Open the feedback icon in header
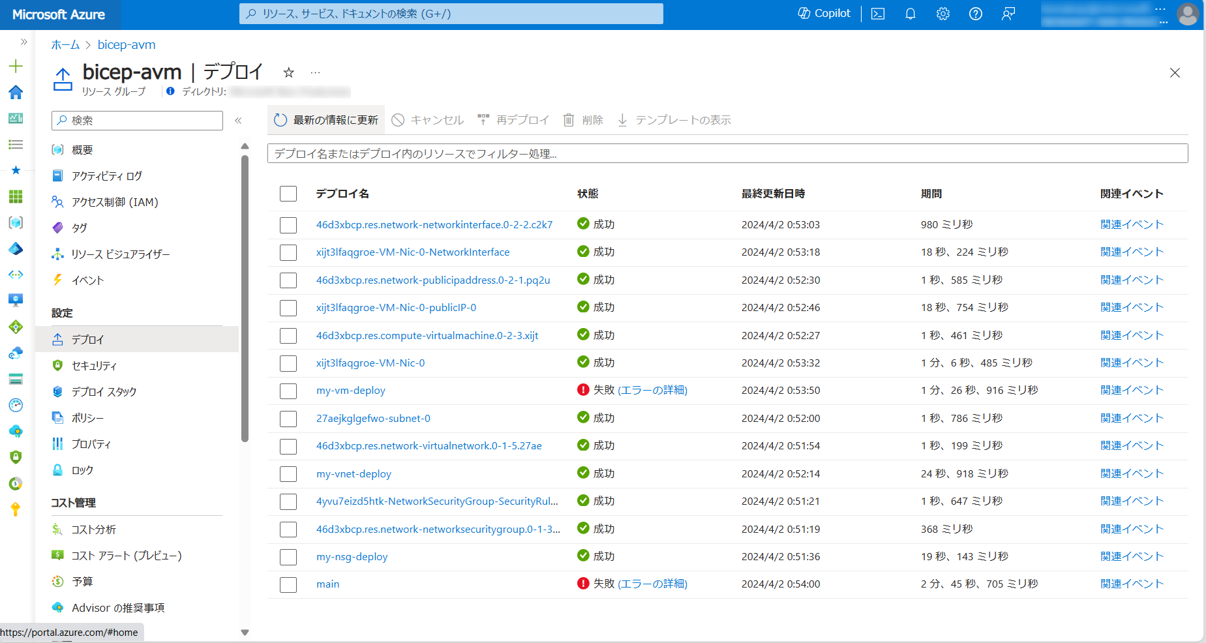The height and width of the screenshot is (643, 1206). (1008, 14)
